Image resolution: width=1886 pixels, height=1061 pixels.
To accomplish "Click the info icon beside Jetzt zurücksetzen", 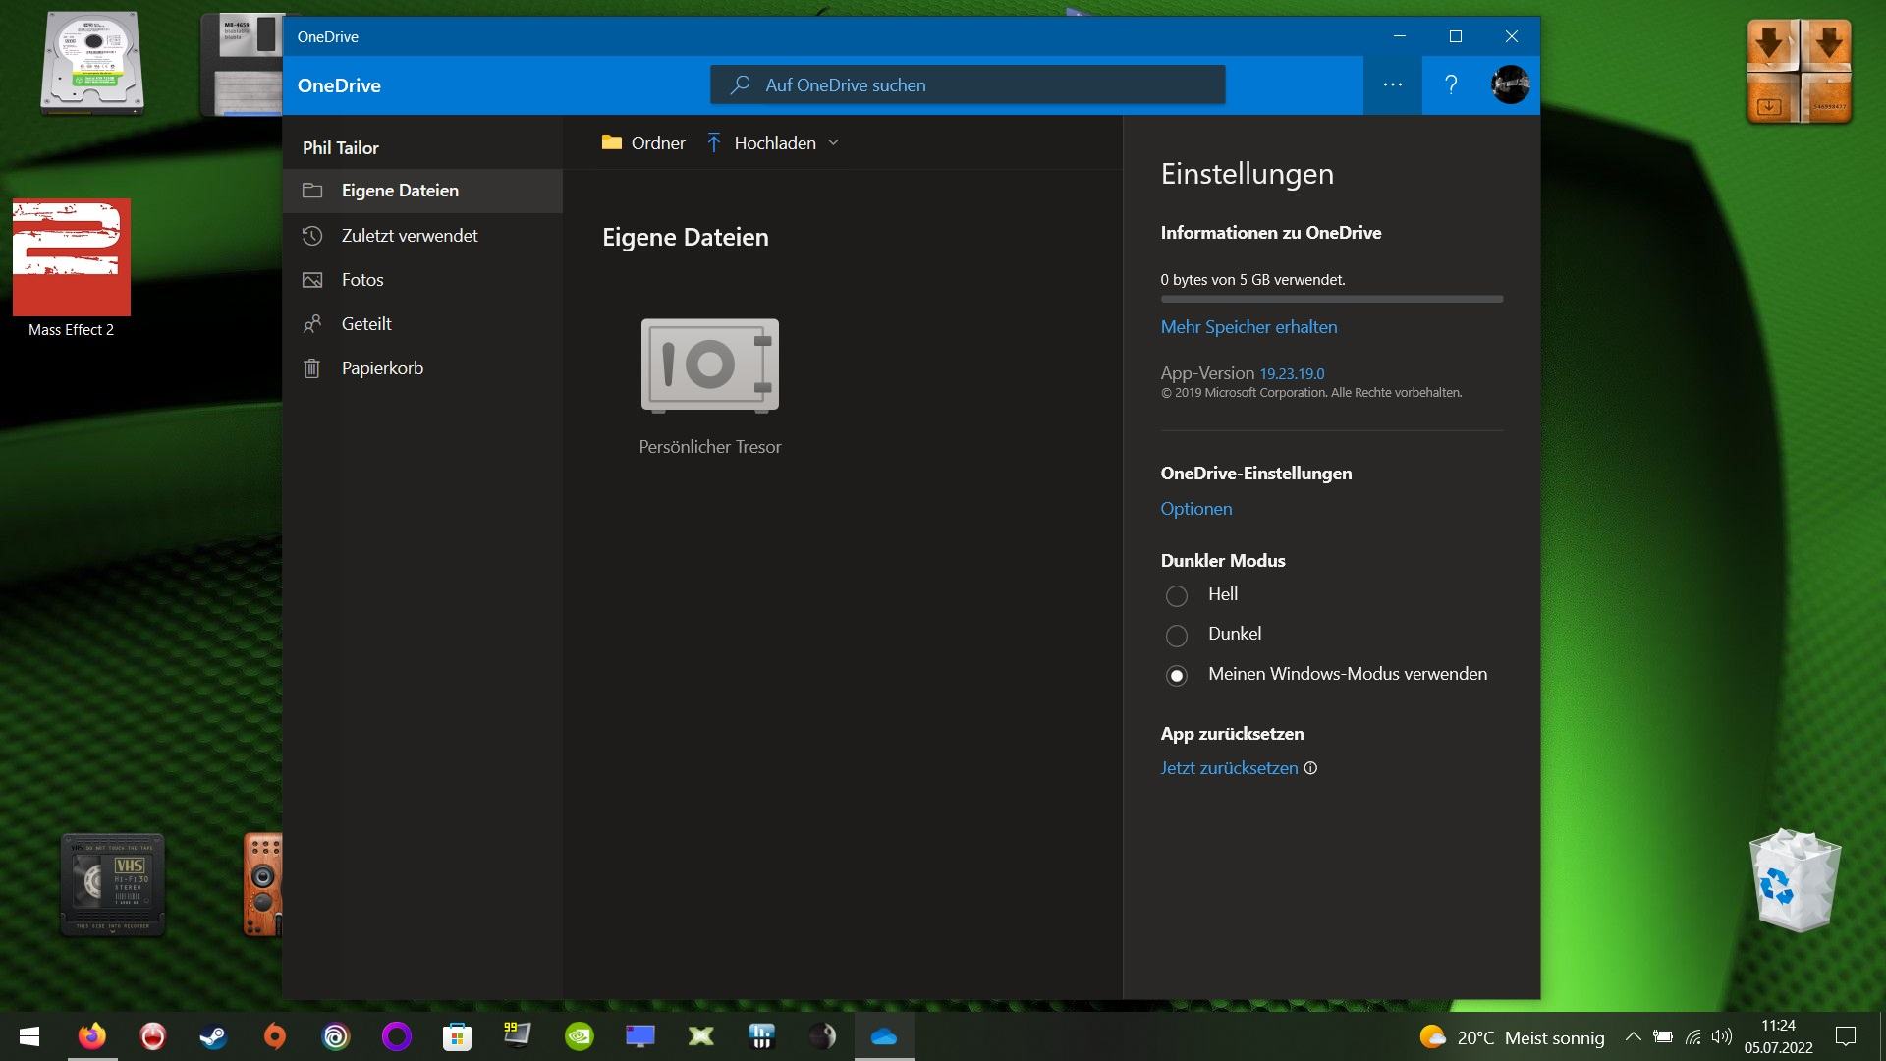I will pyautogui.click(x=1310, y=768).
